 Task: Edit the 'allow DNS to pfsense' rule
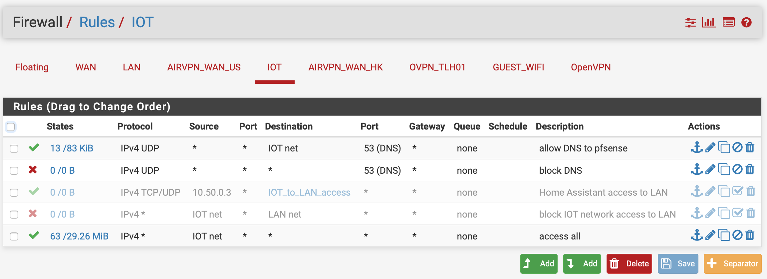click(710, 147)
